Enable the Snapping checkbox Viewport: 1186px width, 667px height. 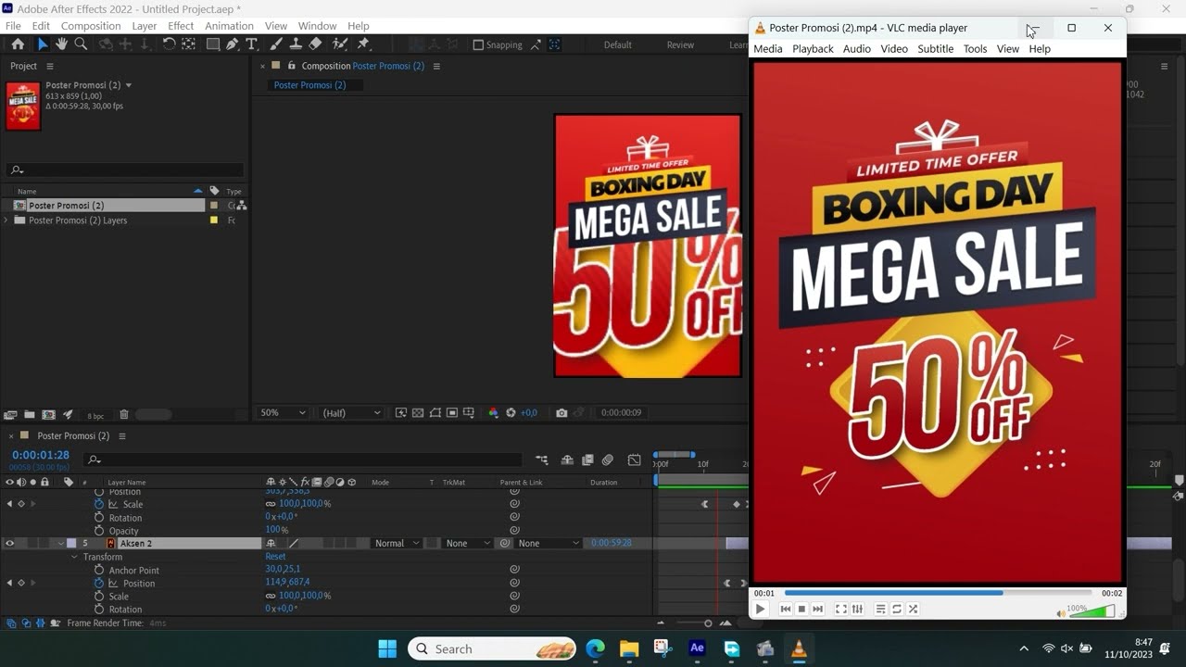point(478,44)
